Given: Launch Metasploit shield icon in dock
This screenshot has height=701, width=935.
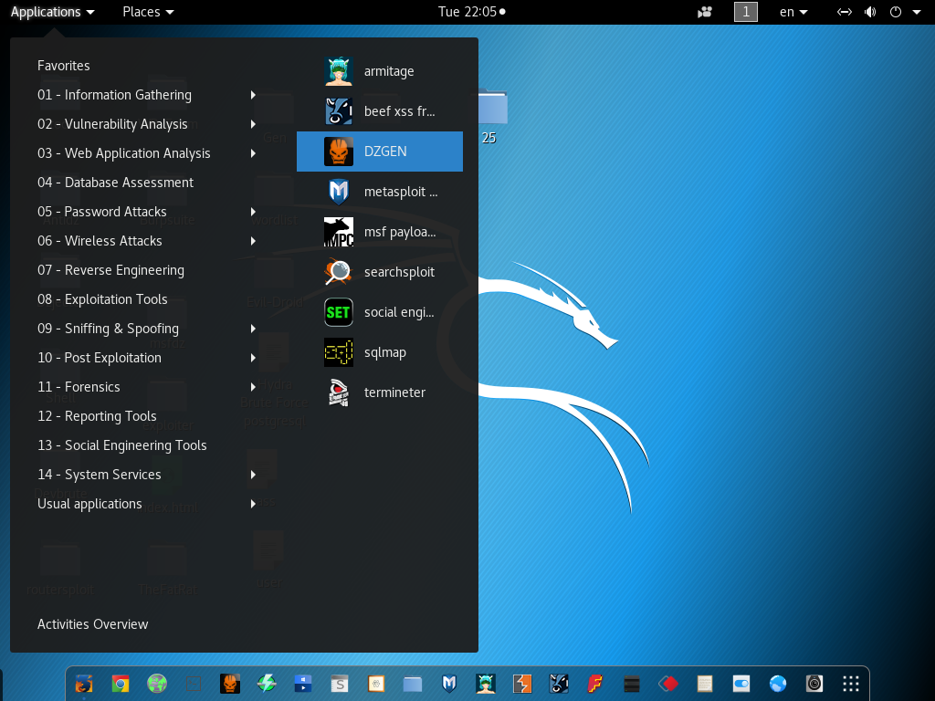Looking at the screenshot, I should (449, 684).
